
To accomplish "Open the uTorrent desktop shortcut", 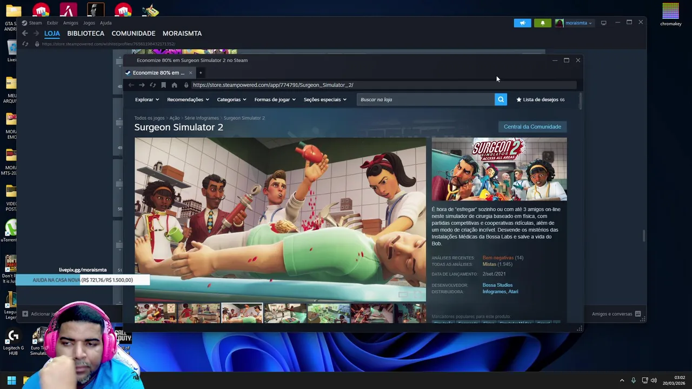I will 10,231.
